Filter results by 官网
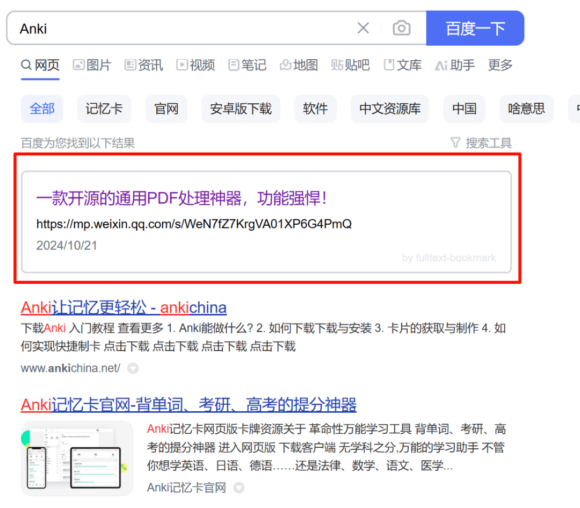 (166, 109)
